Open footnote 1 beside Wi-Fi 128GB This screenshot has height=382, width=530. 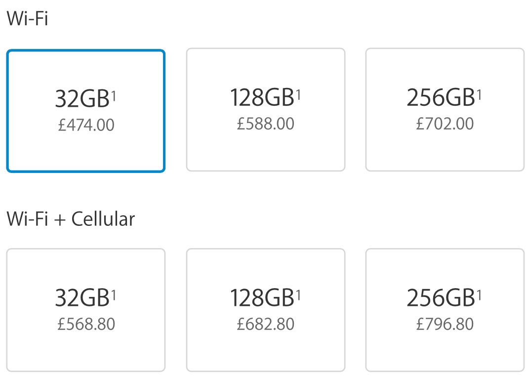point(298,93)
